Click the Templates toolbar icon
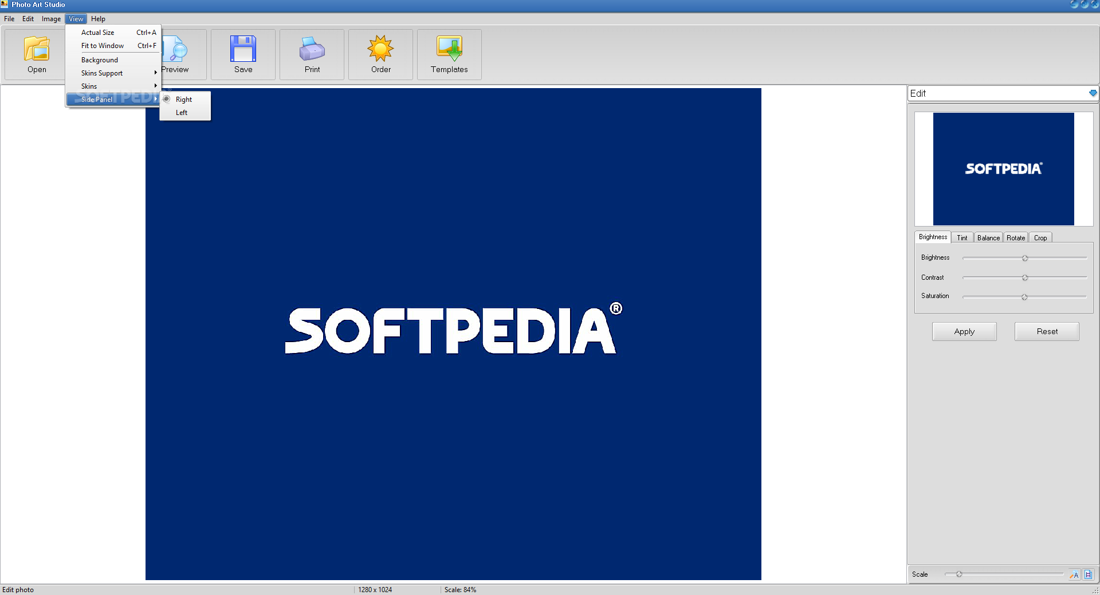 [x=449, y=49]
